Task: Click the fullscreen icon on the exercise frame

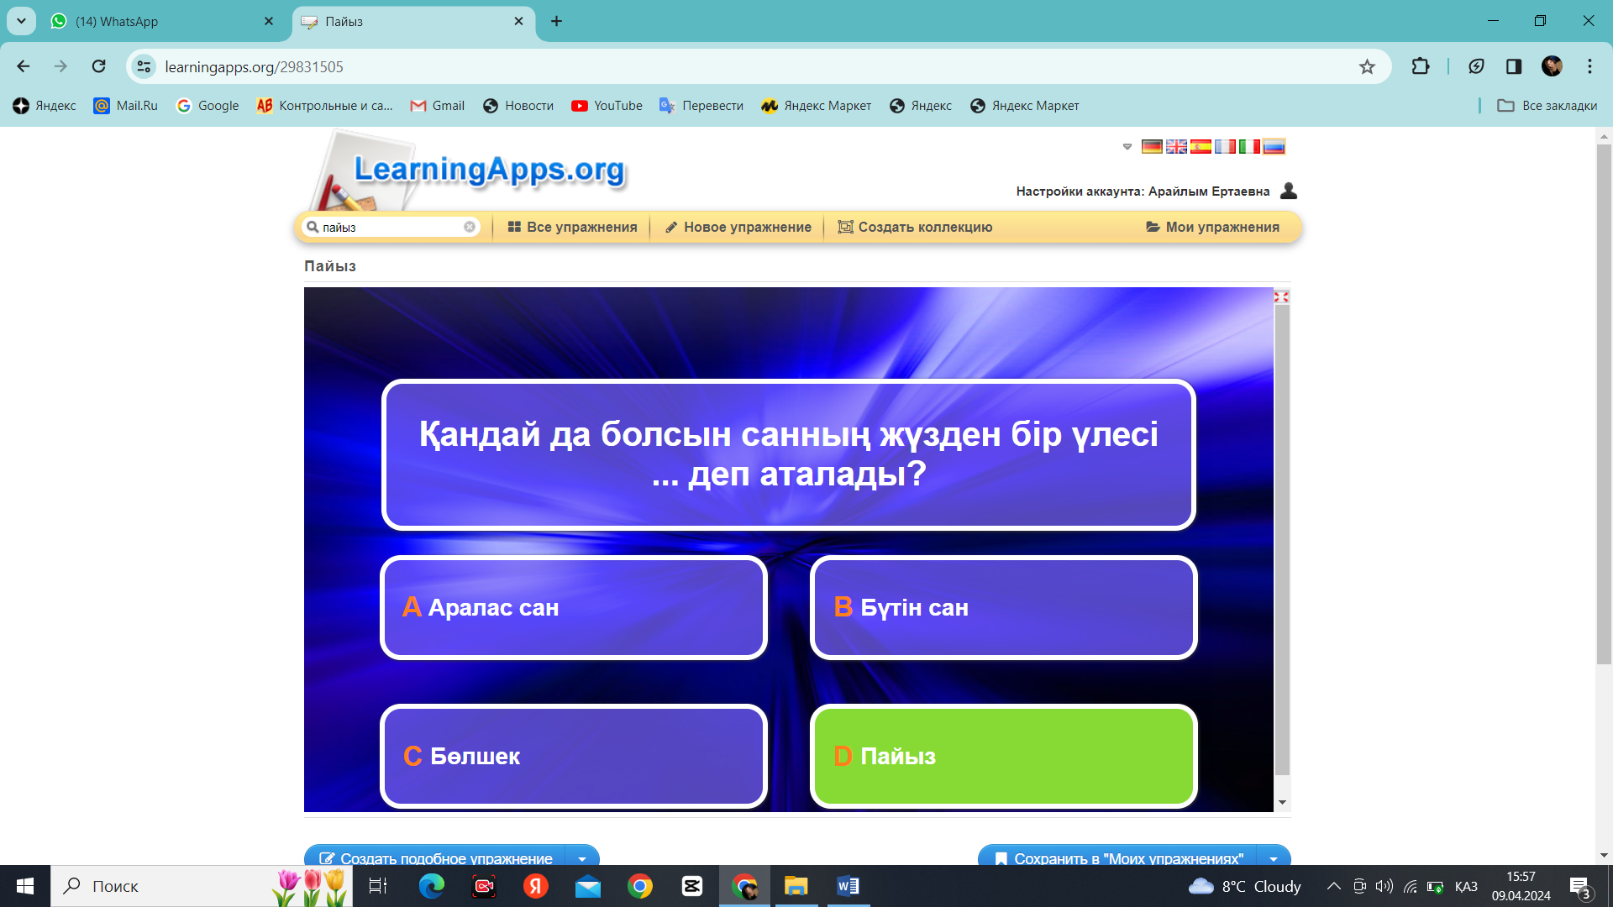Action: (1281, 296)
